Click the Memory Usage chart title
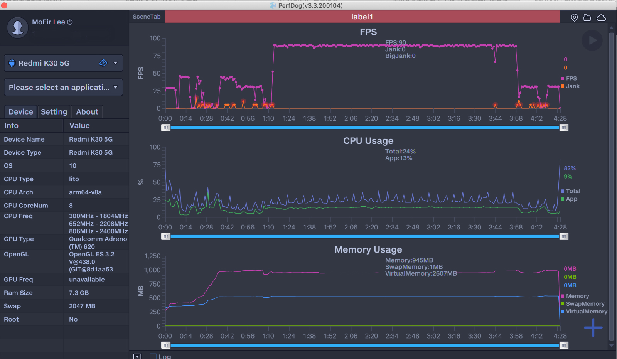 click(368, 249)
